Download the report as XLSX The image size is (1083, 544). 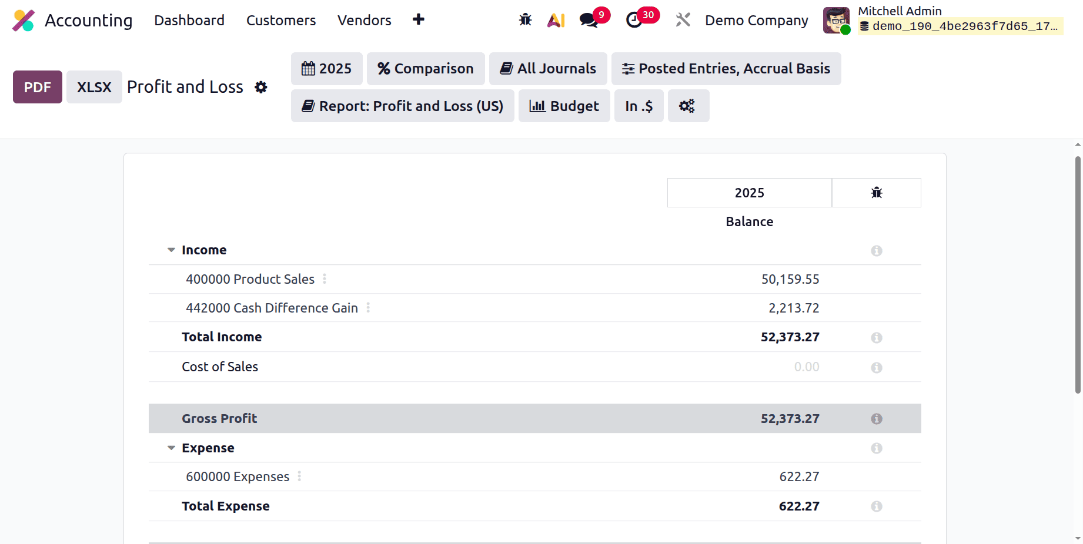[x=93, y=87]
